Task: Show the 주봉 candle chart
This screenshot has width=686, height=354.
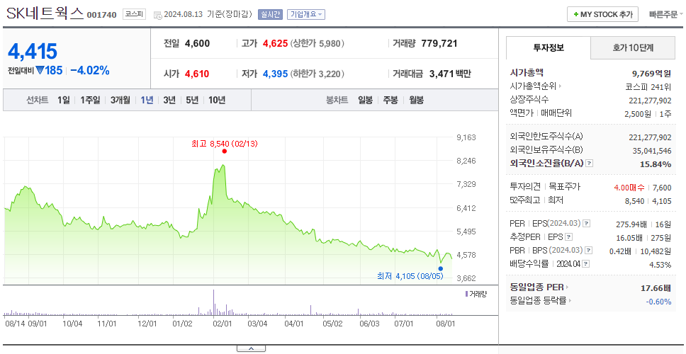Action: coord(390,100)
